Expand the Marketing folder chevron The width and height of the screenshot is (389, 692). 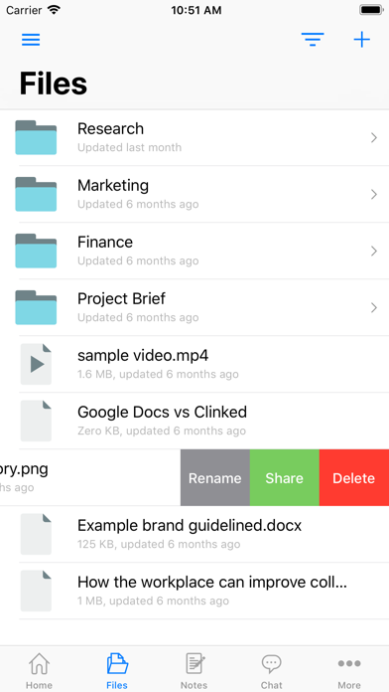point(374,194)
